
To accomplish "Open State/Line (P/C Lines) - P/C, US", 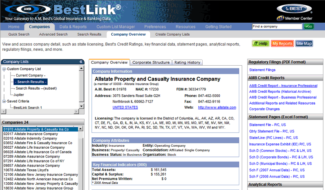I will click(273, 138).
